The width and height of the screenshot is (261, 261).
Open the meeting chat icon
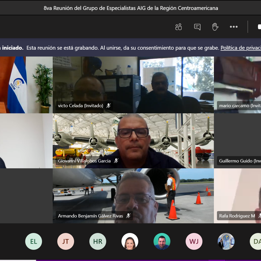pyautogui.click(x=197, y=27)
